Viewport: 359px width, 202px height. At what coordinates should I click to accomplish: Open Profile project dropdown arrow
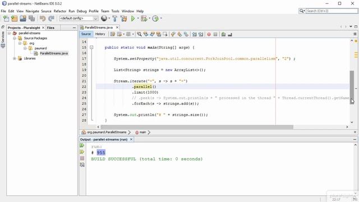click(161, 19)
